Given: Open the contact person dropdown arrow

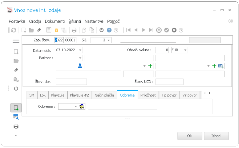Looking at the screenshot, I should 144,66.
